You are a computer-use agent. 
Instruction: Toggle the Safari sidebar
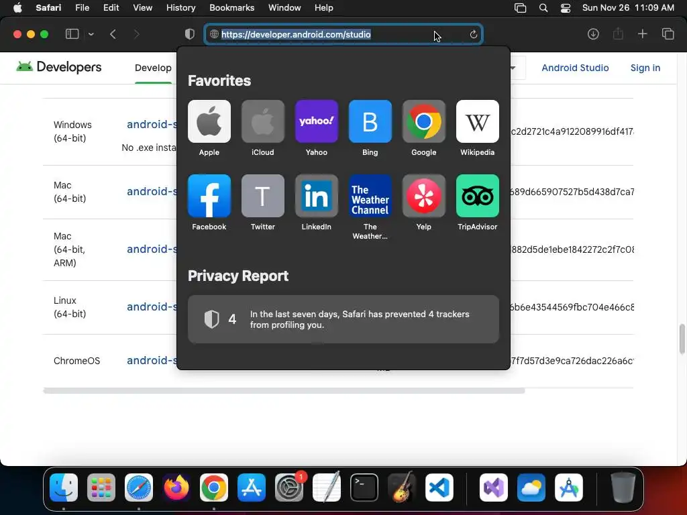click(72, 34)
